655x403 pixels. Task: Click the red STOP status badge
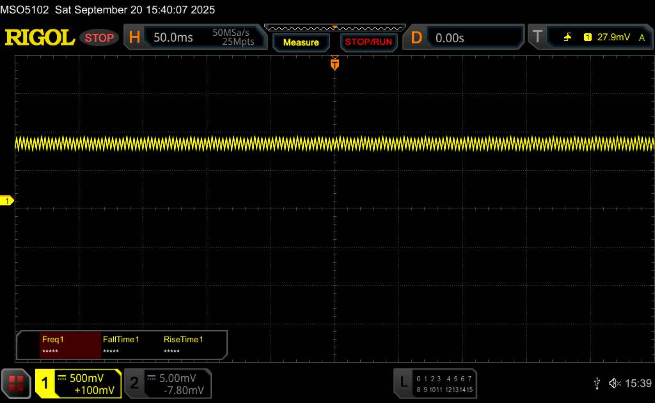(x=100, y=38)
